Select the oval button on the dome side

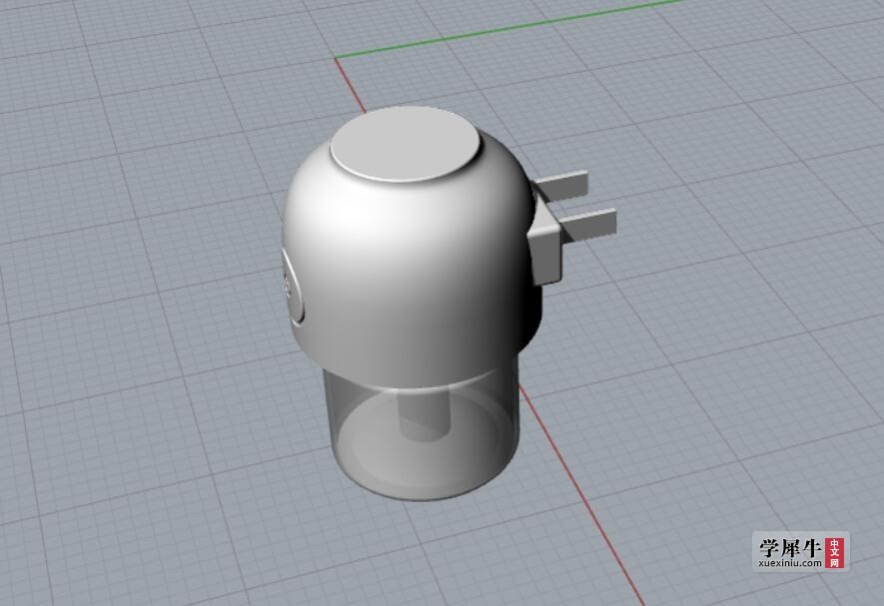(x=293, y=288)
